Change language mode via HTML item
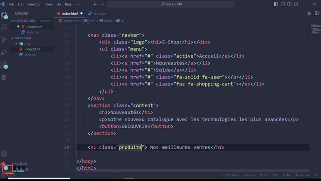Image resolution: width=321 pixels, height=181 pixels. pos(287,175)
